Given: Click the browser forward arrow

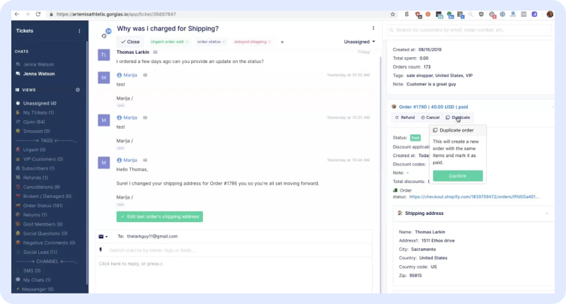Looking at the screenshot, I should (x=28, y=14).
